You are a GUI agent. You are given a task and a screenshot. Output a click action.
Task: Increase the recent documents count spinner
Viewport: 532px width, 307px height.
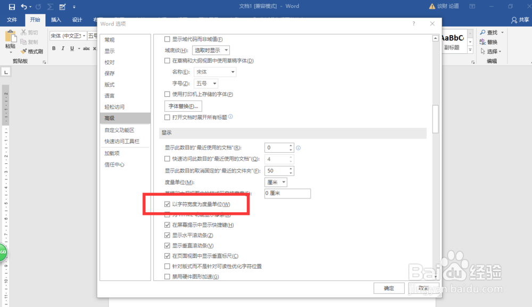[291, 146]
